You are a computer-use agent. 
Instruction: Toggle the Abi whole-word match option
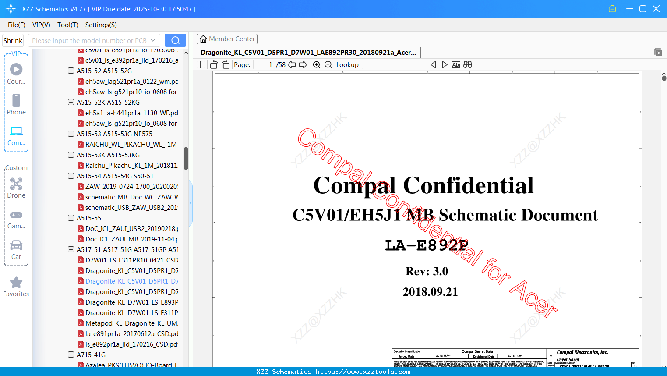[x=456, y=65]
